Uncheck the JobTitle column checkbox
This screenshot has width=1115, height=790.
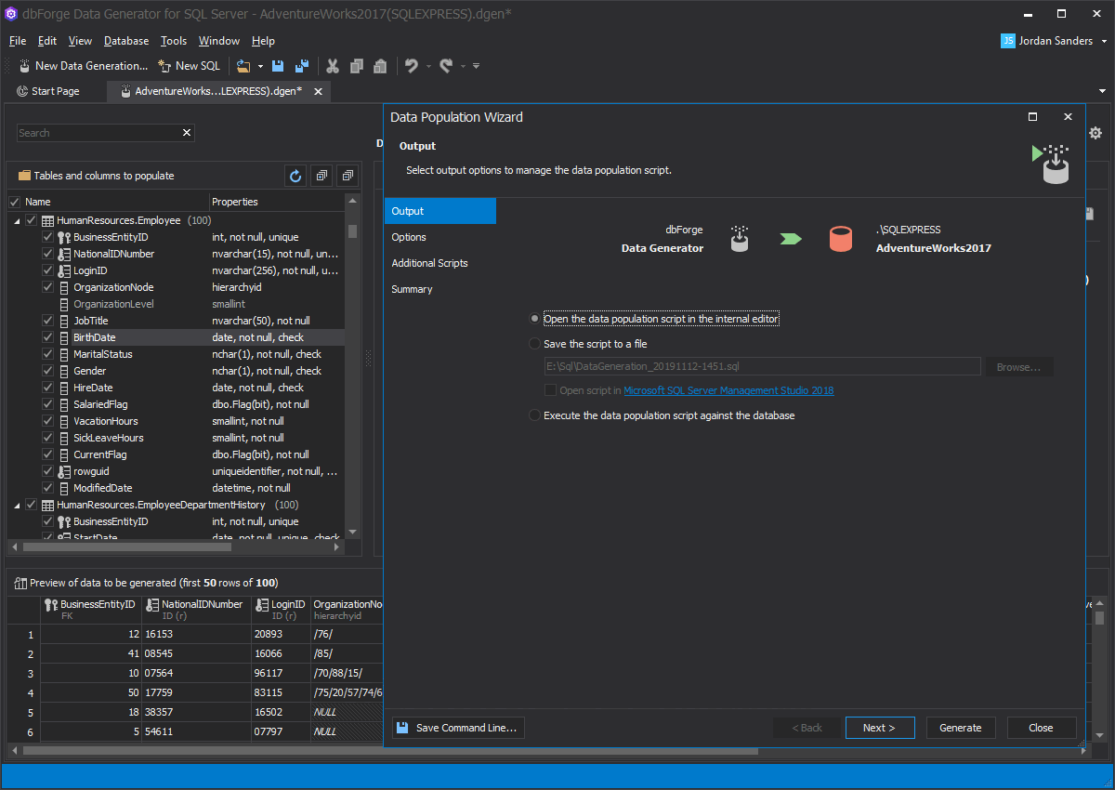(47, 321)
